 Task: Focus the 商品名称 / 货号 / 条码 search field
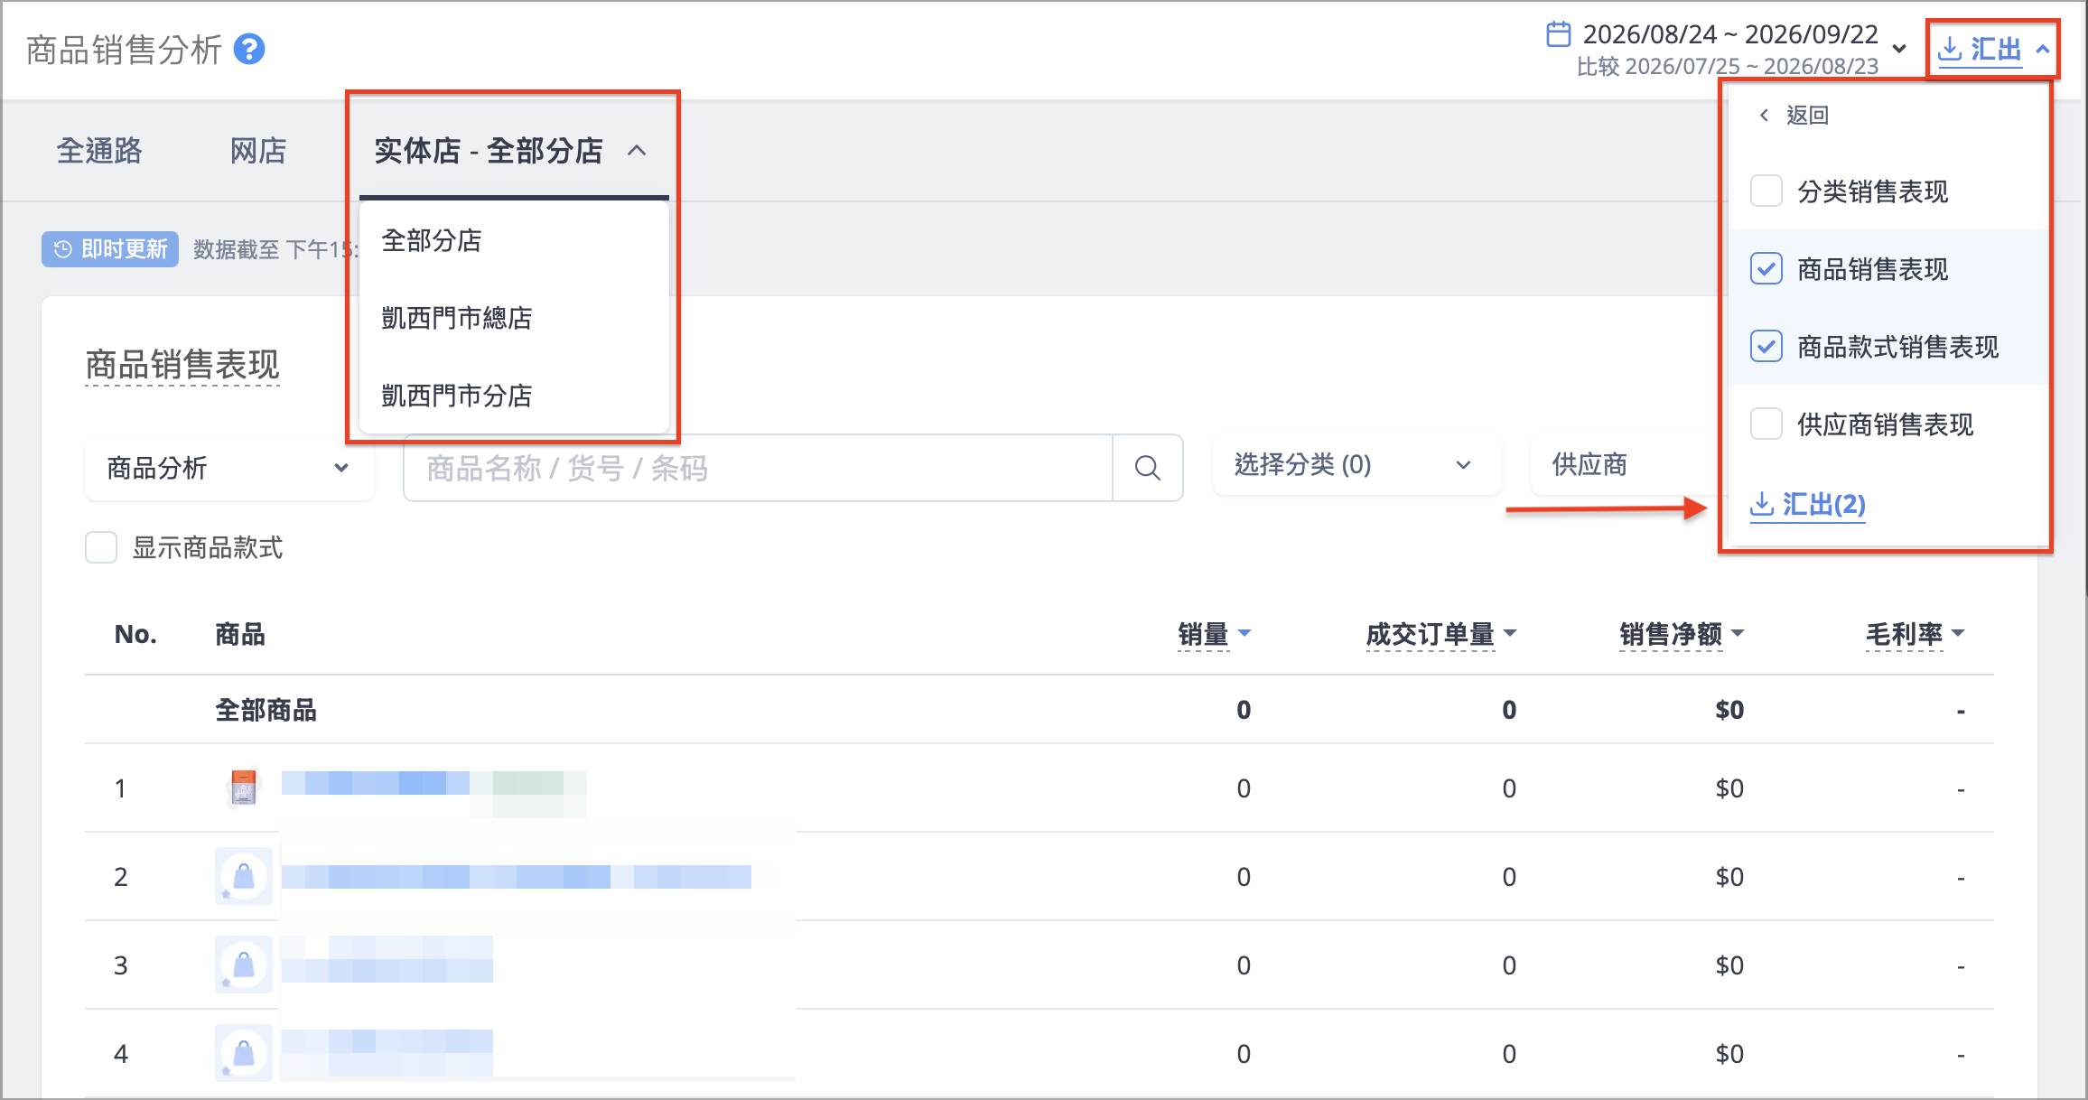coord(759,468)
